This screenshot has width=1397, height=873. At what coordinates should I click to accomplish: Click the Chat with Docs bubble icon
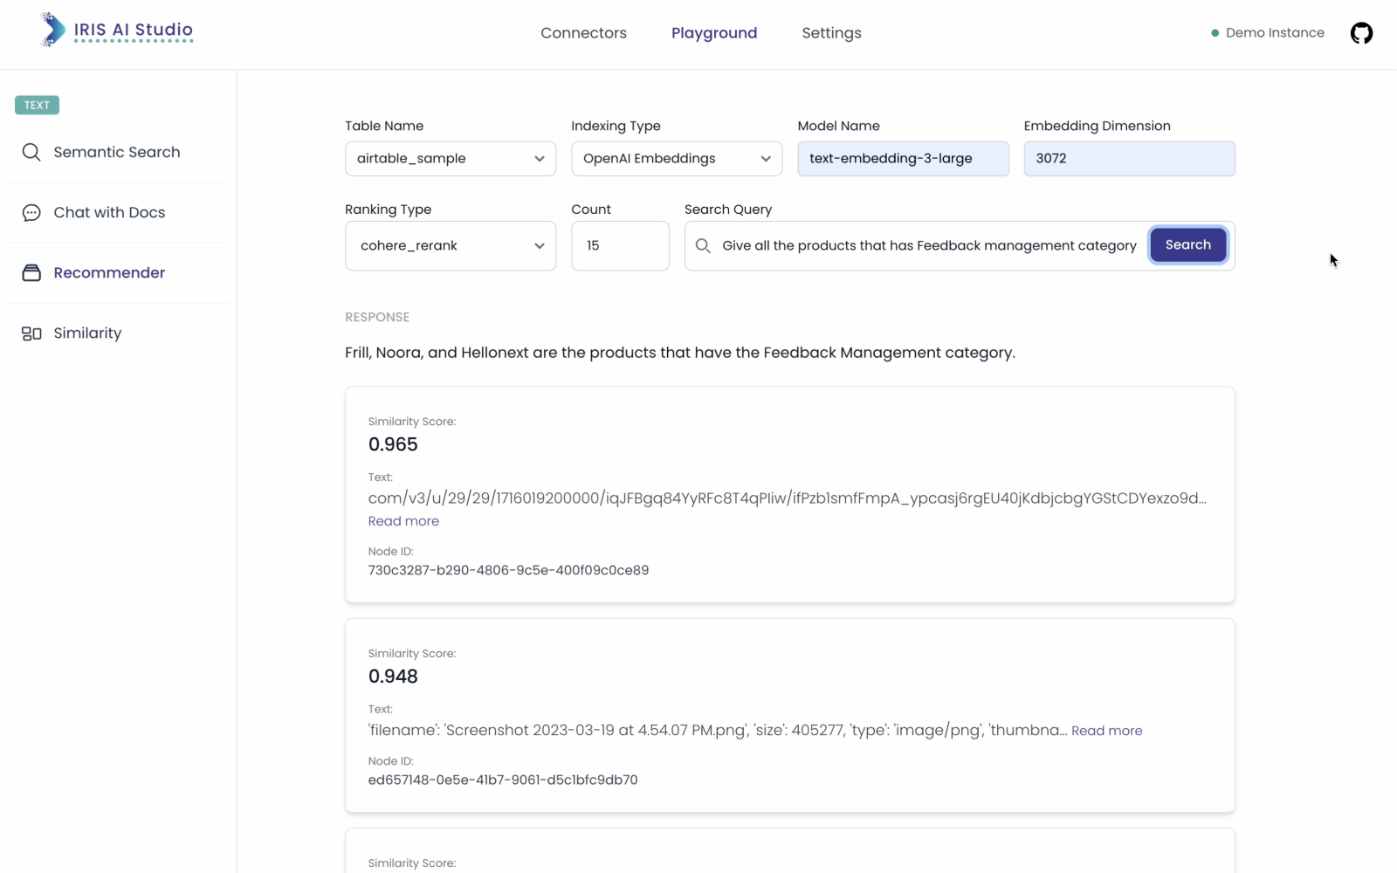(31, 213)
